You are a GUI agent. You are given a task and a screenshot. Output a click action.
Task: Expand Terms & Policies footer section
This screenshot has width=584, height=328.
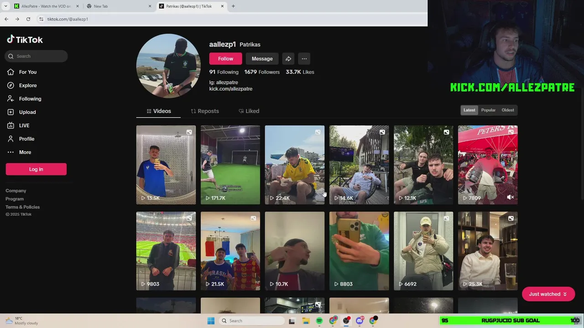(23, 207)
